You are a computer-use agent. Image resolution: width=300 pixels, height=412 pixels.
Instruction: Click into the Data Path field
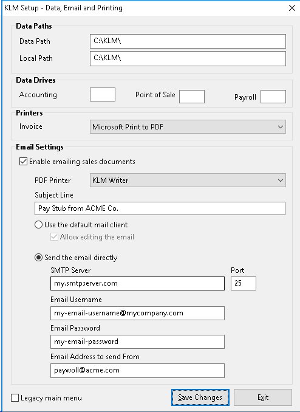click(188, 41)
